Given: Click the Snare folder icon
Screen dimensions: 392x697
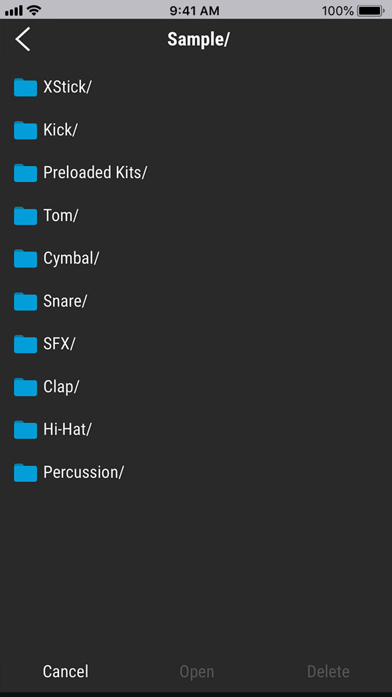Looking at the screenshot, I should click(25, 301).
